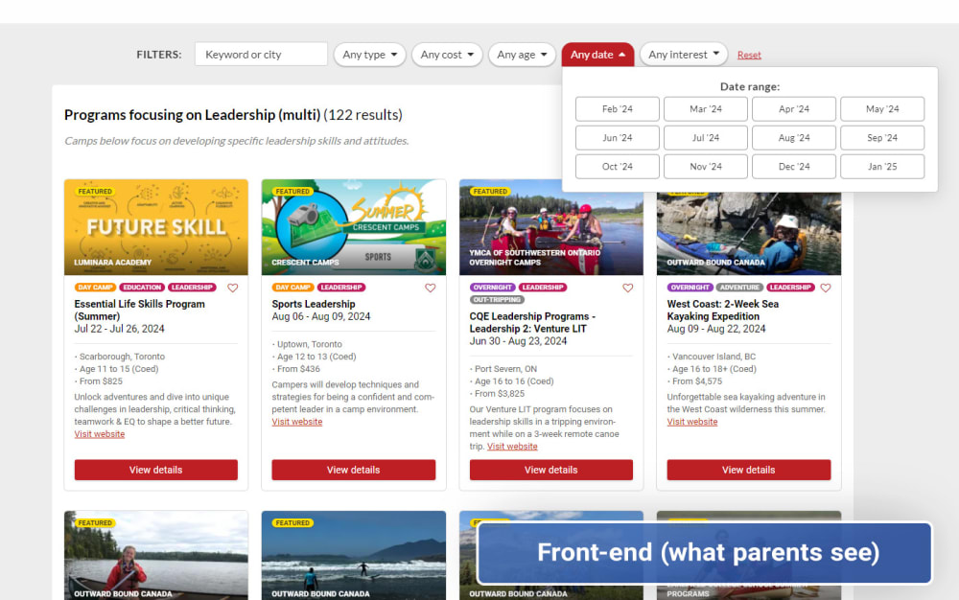
Task: Open Summer Crescent Camps thumbnail image
Action: point(354,227)
